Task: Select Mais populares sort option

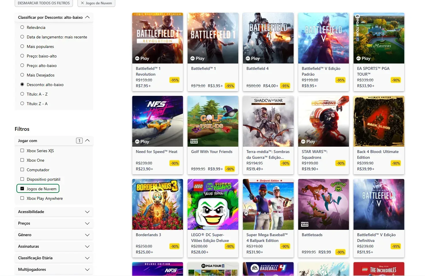Action: 22,46
